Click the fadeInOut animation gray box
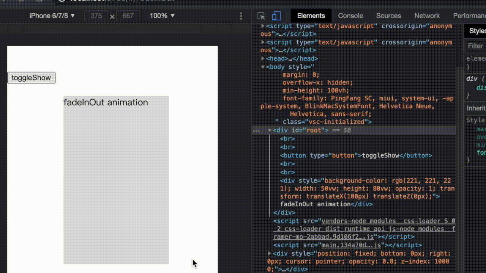This screenshot has width=486, height=273. (116, 180)
